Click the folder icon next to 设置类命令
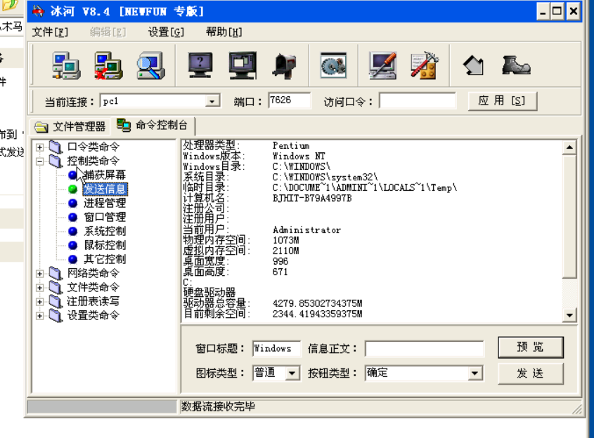 56,315
